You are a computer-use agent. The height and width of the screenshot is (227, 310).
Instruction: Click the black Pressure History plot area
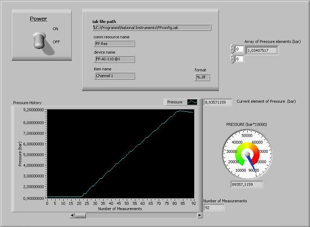(121, 154)
